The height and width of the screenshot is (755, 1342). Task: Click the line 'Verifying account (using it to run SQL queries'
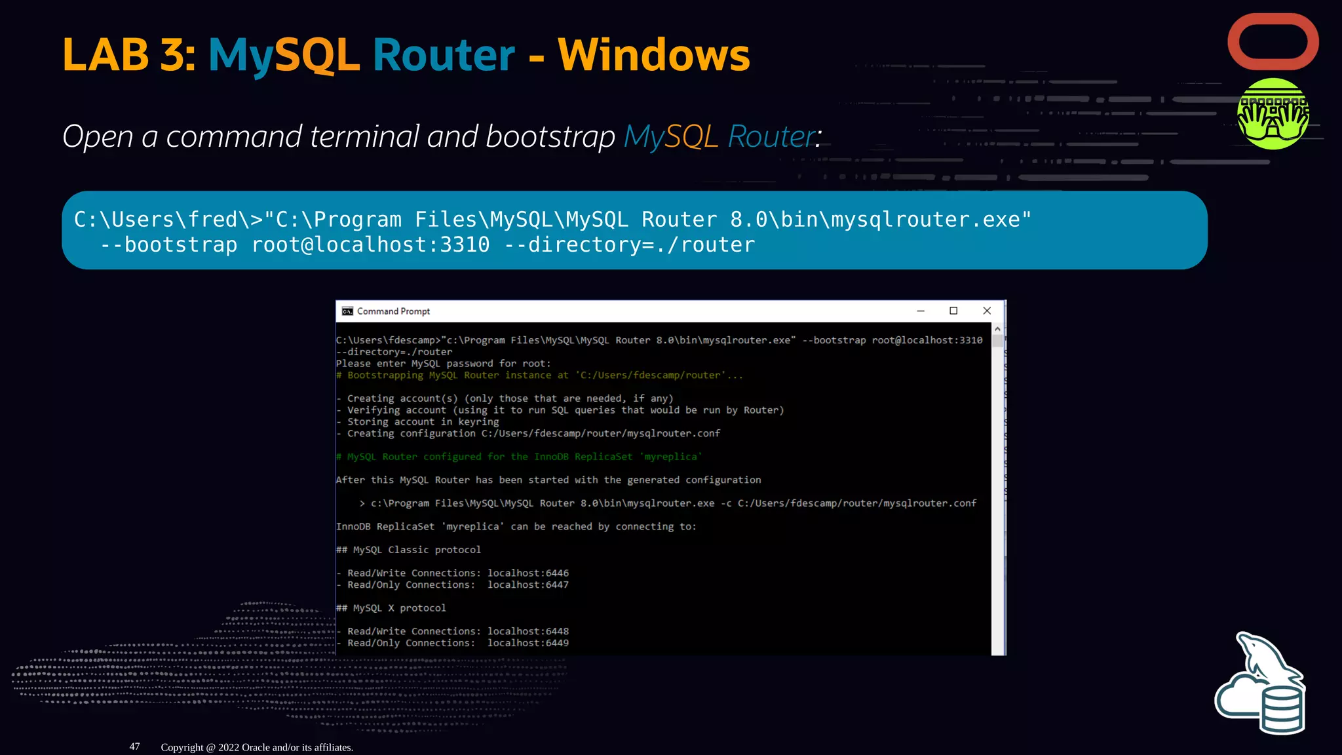point(560,410)
